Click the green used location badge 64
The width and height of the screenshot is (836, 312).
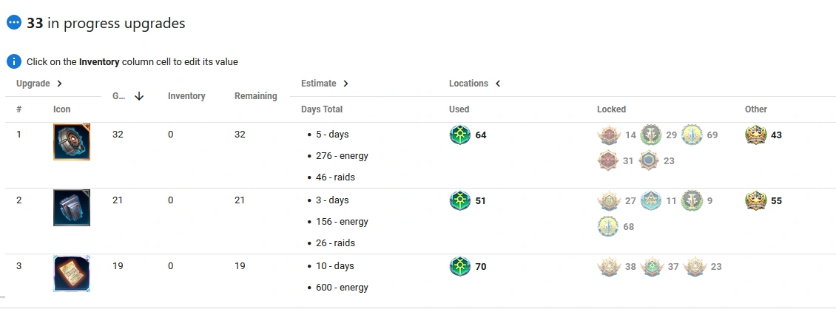click(460, 135)
